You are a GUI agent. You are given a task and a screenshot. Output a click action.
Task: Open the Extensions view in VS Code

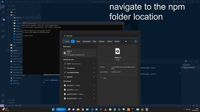(x=3, y=37)
